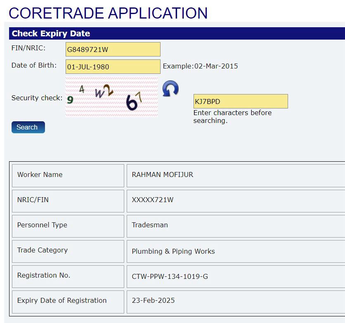Click the refresh captcha arrow icon
Screen dimensions: 345x323
pos(170,89)
